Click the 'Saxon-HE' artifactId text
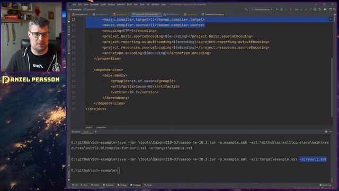This screenshot has width=339, height=191. tap(144, 86)
